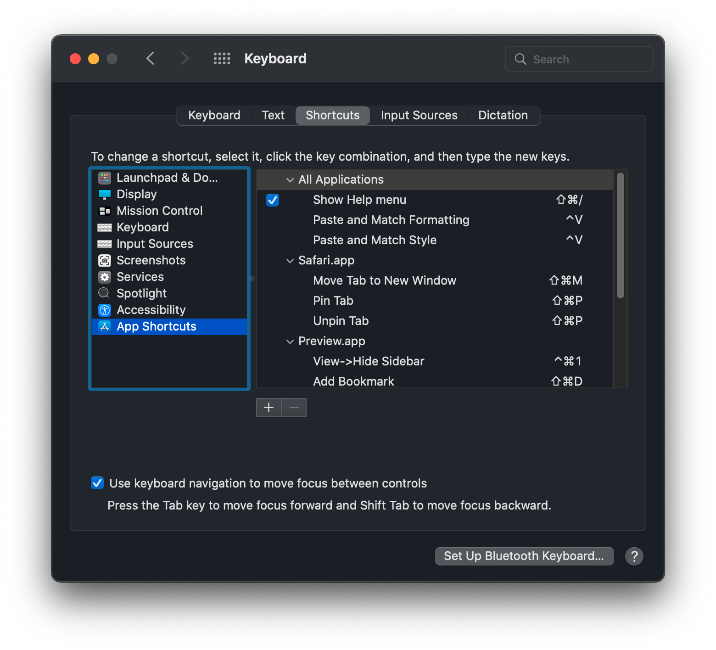Select the Accessibility icon in the list
The height and width of the screenshot is (650, 716).
coord(105,310)
